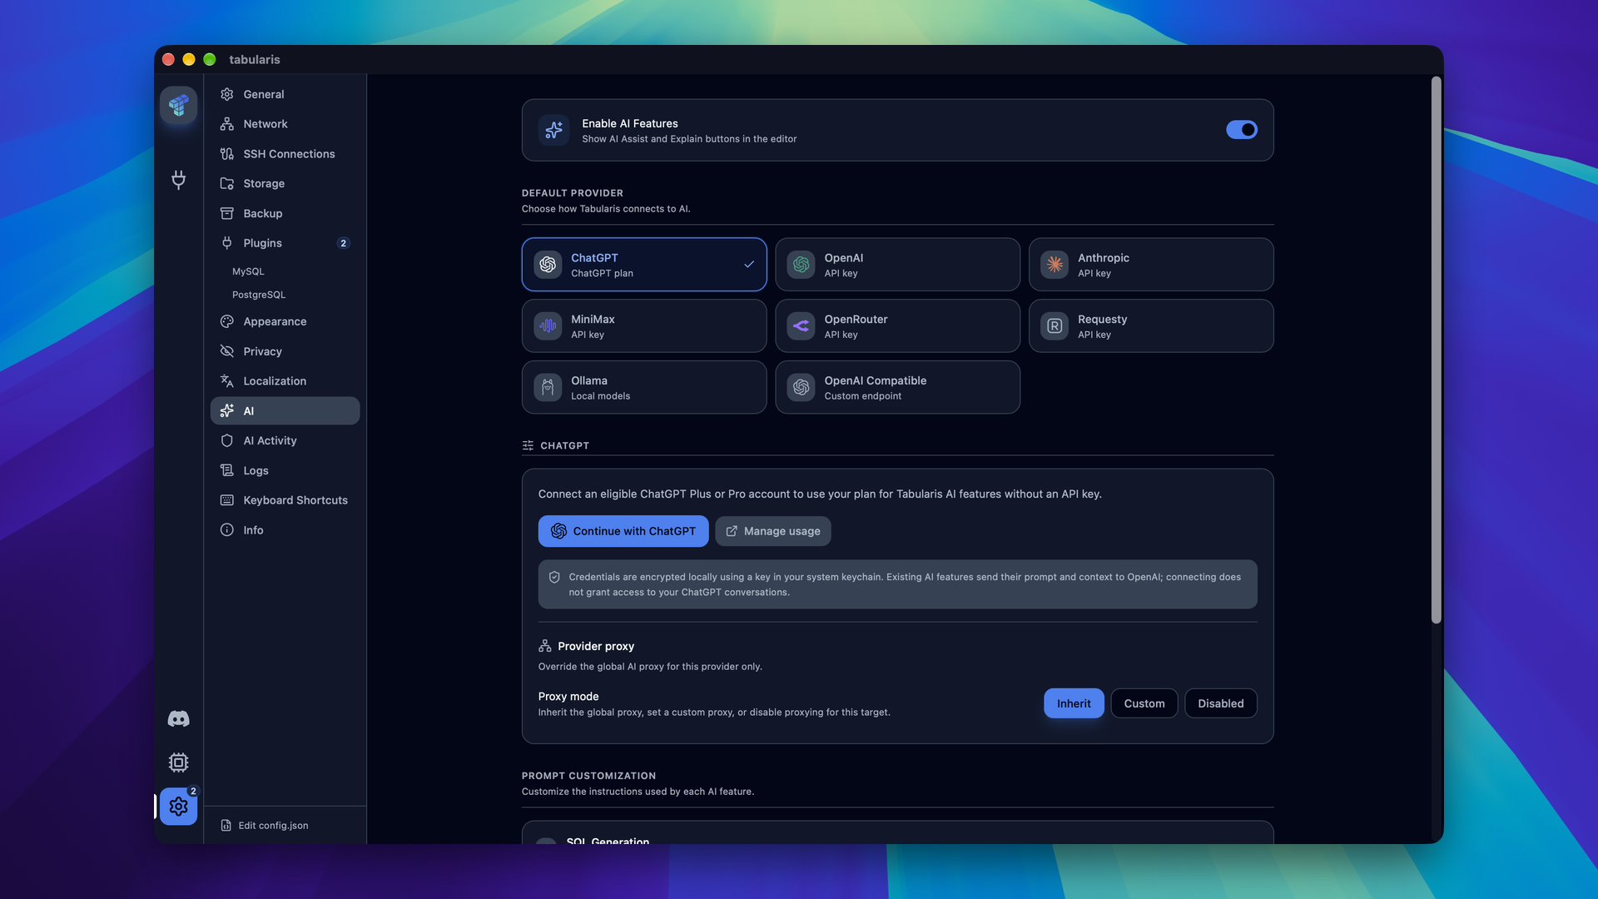Click the Provider proxy network icon
This screenshot has width=1598, height=899.
545,646
